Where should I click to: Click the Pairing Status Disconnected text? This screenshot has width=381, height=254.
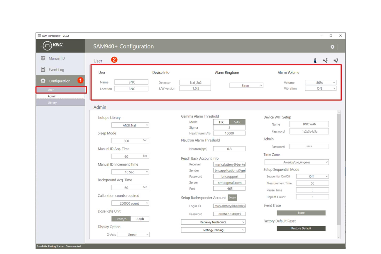73,246
